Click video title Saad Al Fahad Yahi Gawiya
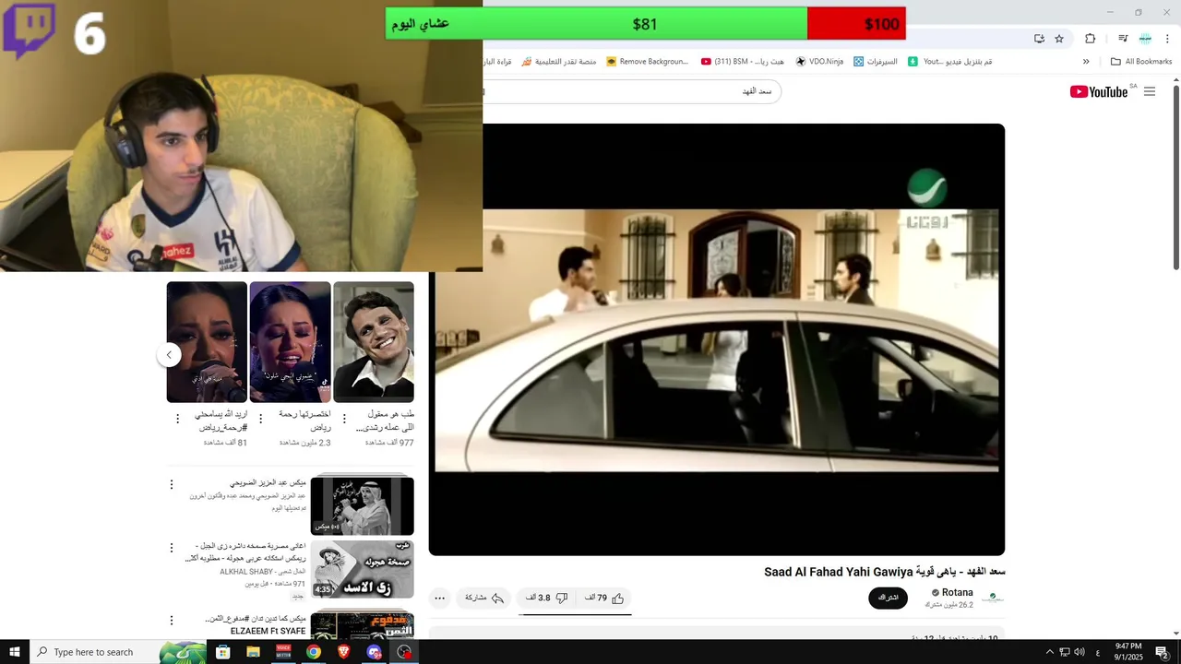 click(884, 572)
